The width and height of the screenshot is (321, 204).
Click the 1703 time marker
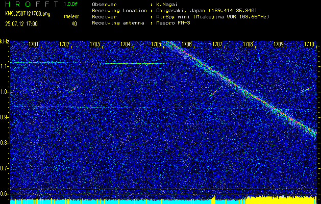click(95, 44)
